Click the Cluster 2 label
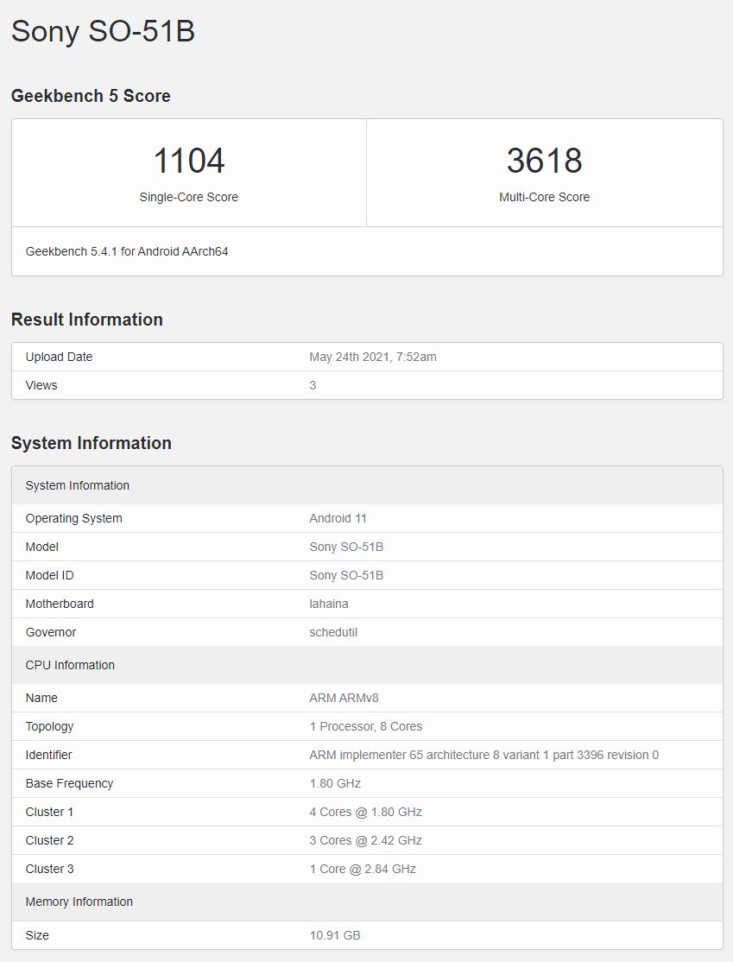 pos(50,840)
